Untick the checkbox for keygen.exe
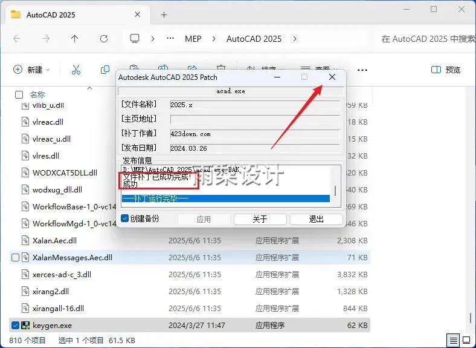 pos(15,326)
